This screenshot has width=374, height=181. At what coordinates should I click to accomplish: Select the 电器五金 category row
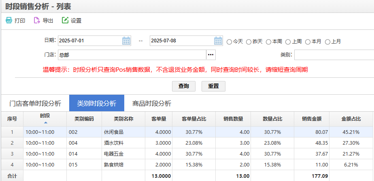pos(187,154)
